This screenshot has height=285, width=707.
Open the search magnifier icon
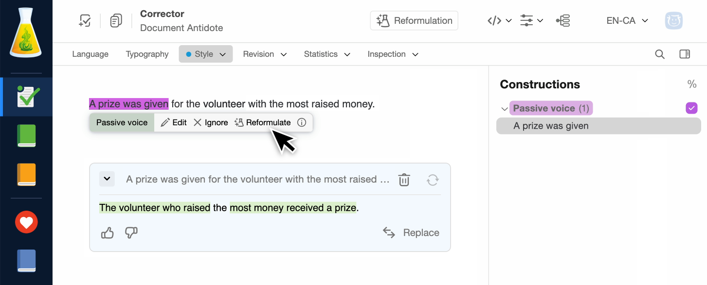pos(660,54)
